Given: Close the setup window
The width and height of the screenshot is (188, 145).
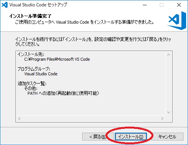Looking at the screenshot, I should click(x=179, y=5).
